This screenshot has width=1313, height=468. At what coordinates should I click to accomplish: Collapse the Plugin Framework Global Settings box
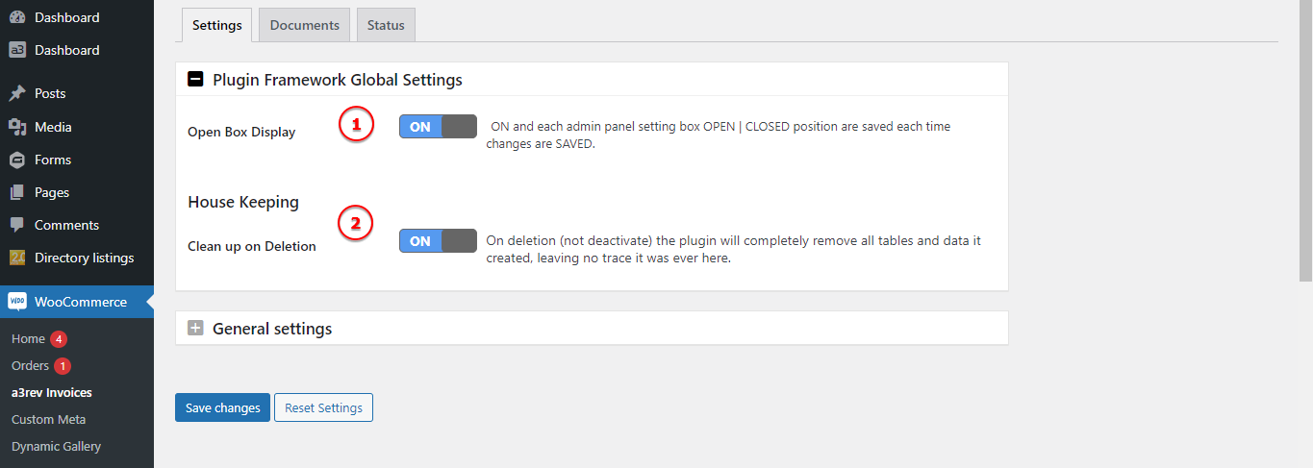195,80
